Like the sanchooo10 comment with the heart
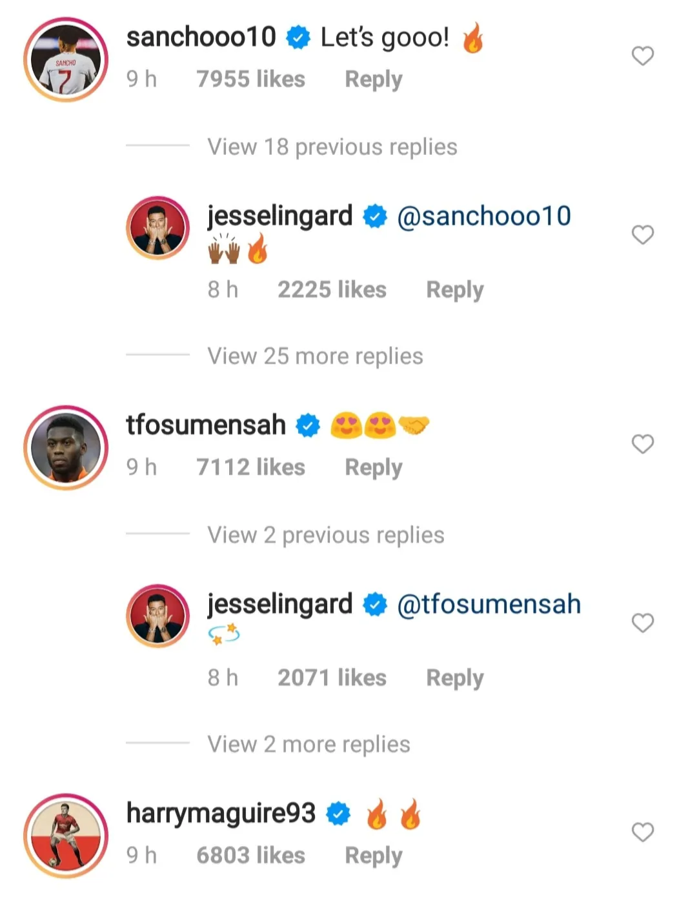Viewport: 697px width, 906px height. (642, 56)
